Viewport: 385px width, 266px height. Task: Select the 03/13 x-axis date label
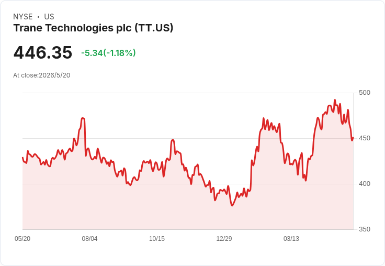(x=291, y=238)
